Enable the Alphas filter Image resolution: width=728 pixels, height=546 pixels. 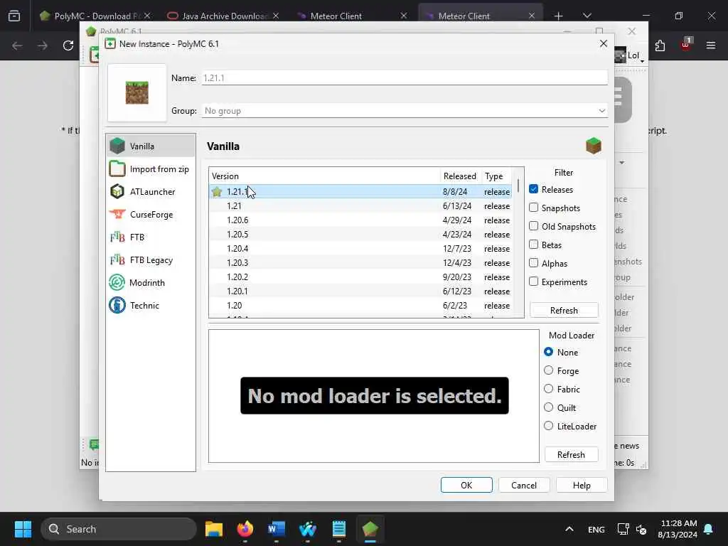(x=533, y=263)
